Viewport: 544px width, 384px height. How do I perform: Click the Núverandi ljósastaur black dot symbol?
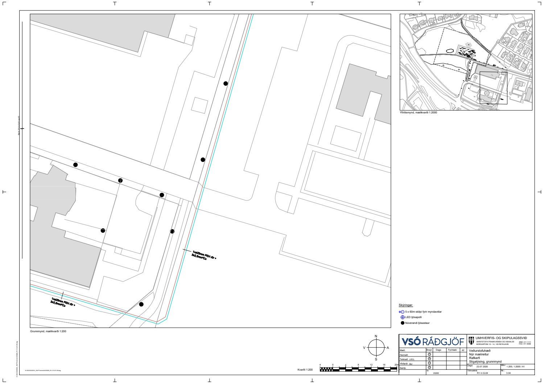402,323
